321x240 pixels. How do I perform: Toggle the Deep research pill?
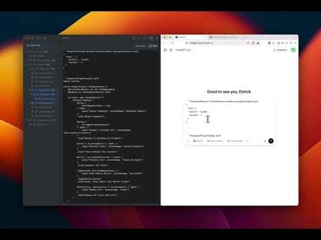click(x=215, y=141)
